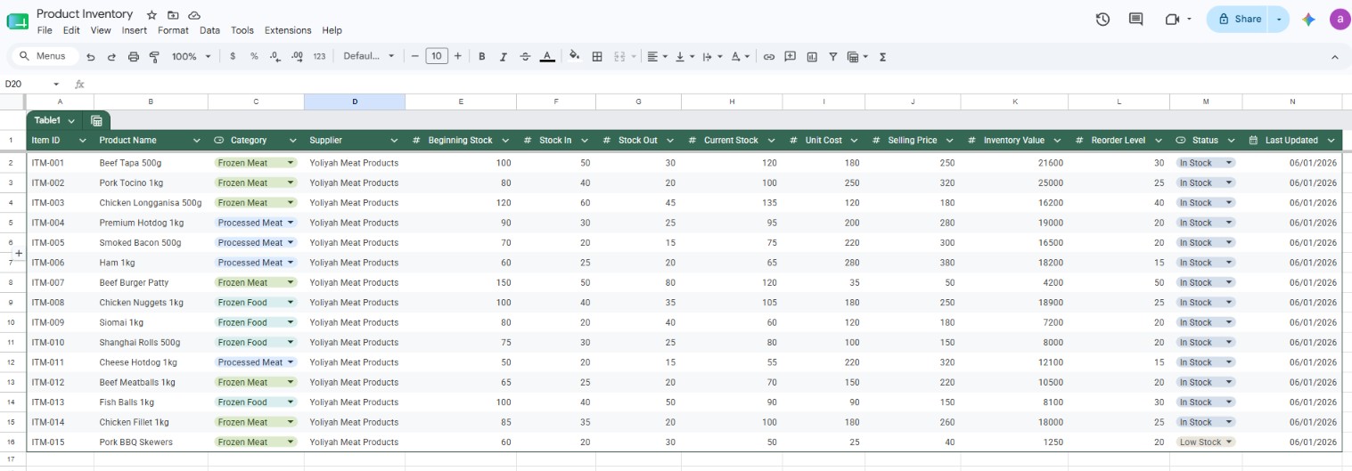The height and width of the screenshot is (471, 1352).
Task: Open the Help menu
Action: click(x=332, y=30)
